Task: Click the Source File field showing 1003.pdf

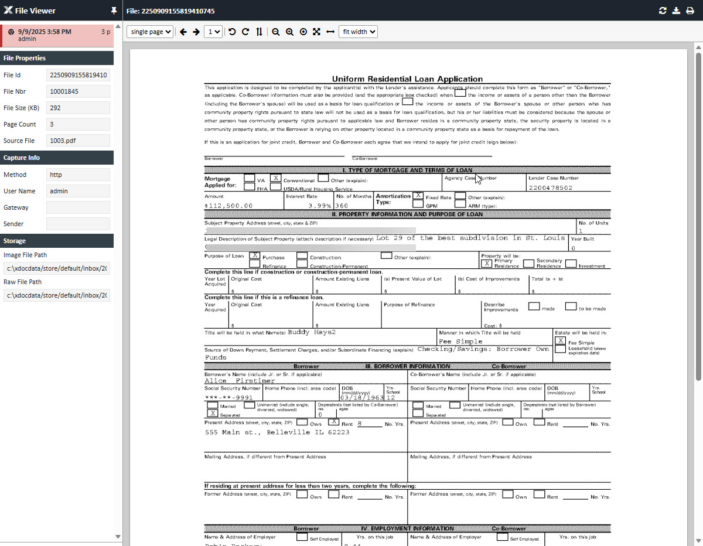Action: 78,141
